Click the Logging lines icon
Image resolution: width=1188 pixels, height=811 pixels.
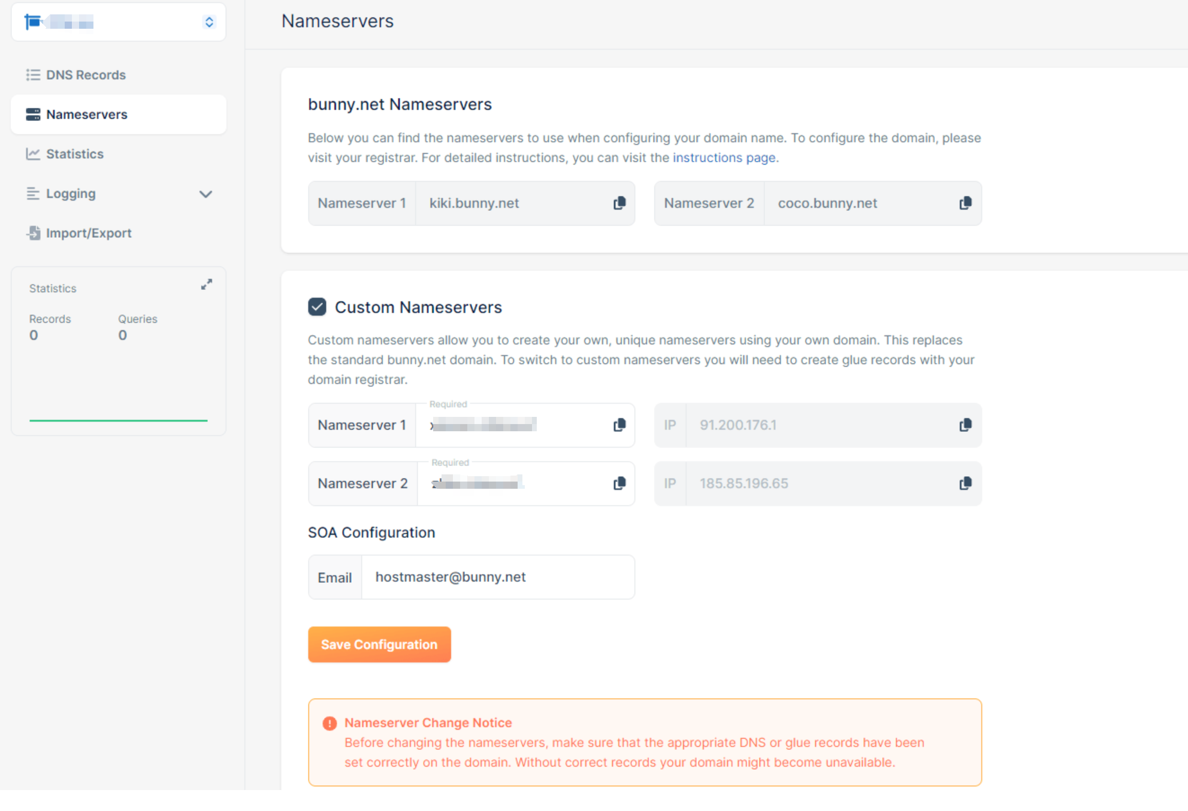click(x=33, y=193)
